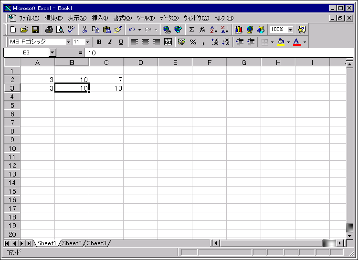Open the zoom 100% dropdown
Viewport: 358px width, 260px height.
[290, 30]
